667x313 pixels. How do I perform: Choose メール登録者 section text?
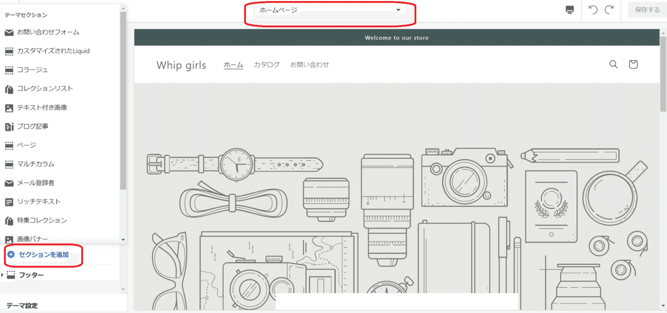[36, 183]
